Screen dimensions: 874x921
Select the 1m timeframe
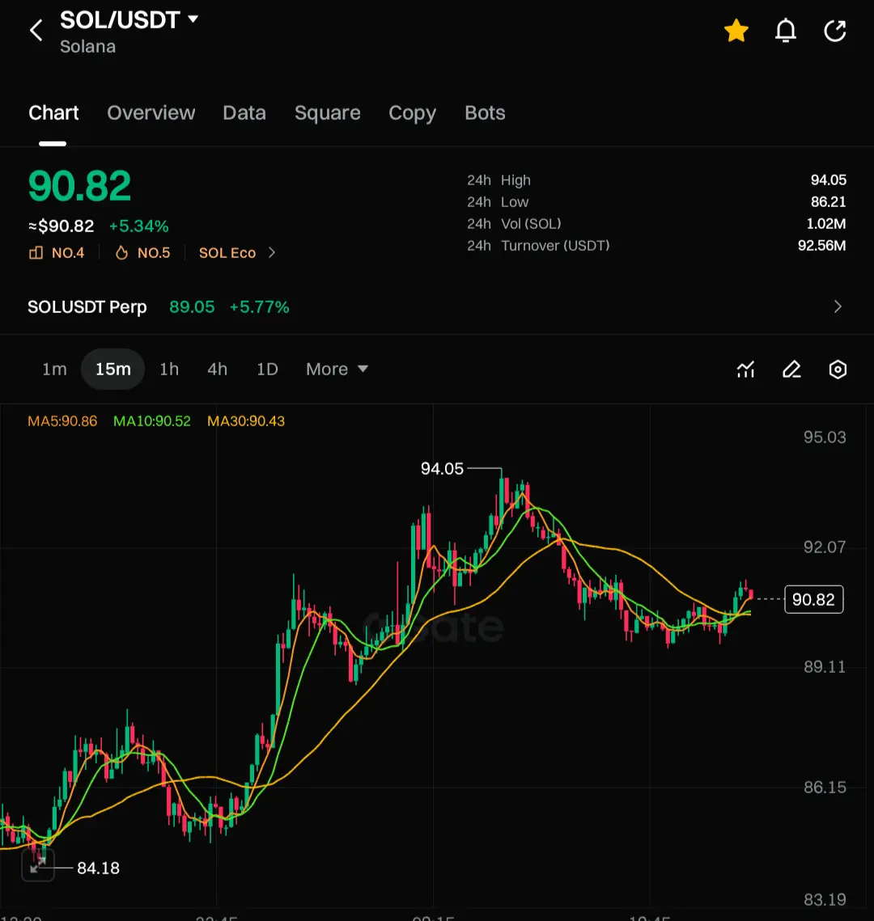(x=55, y=370)
